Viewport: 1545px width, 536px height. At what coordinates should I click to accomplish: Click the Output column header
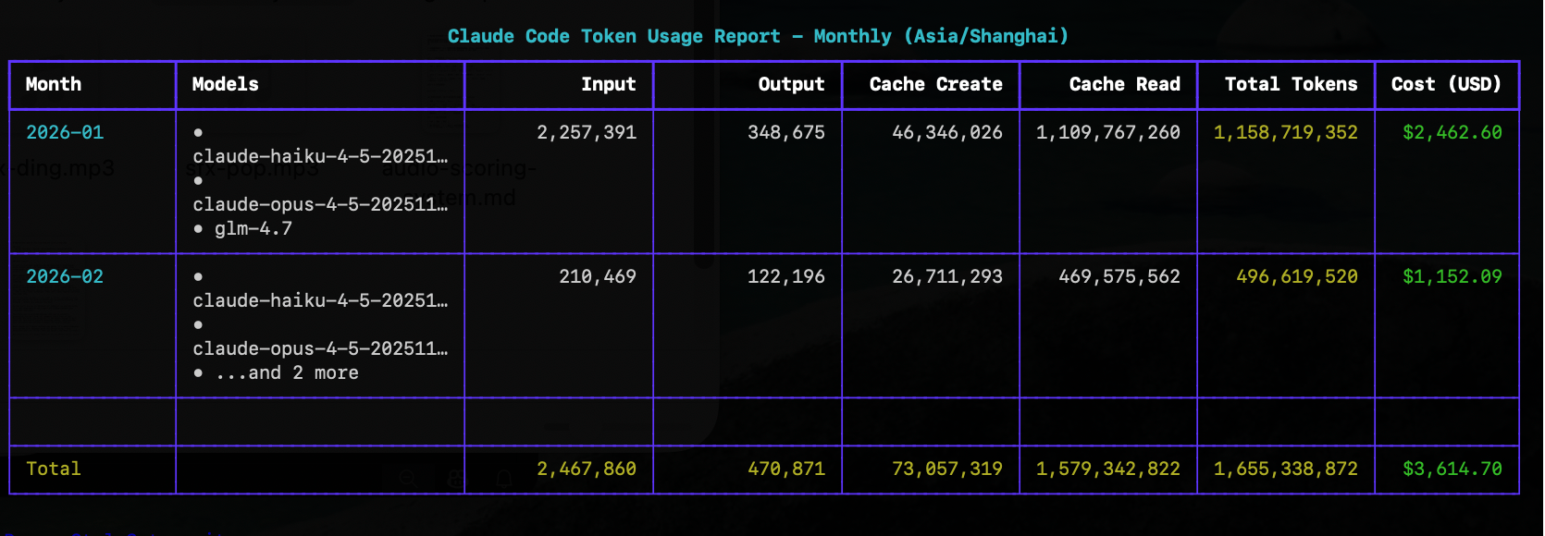[x=791, y=84]
